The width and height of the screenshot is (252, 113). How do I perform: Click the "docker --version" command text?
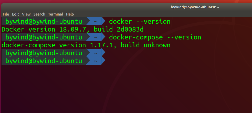pyautogui.click(x=140, y=21)
